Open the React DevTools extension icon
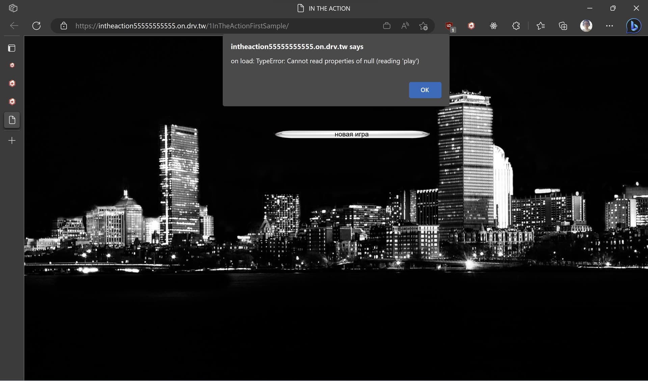 pyautogui.click(x=493, y=26)
